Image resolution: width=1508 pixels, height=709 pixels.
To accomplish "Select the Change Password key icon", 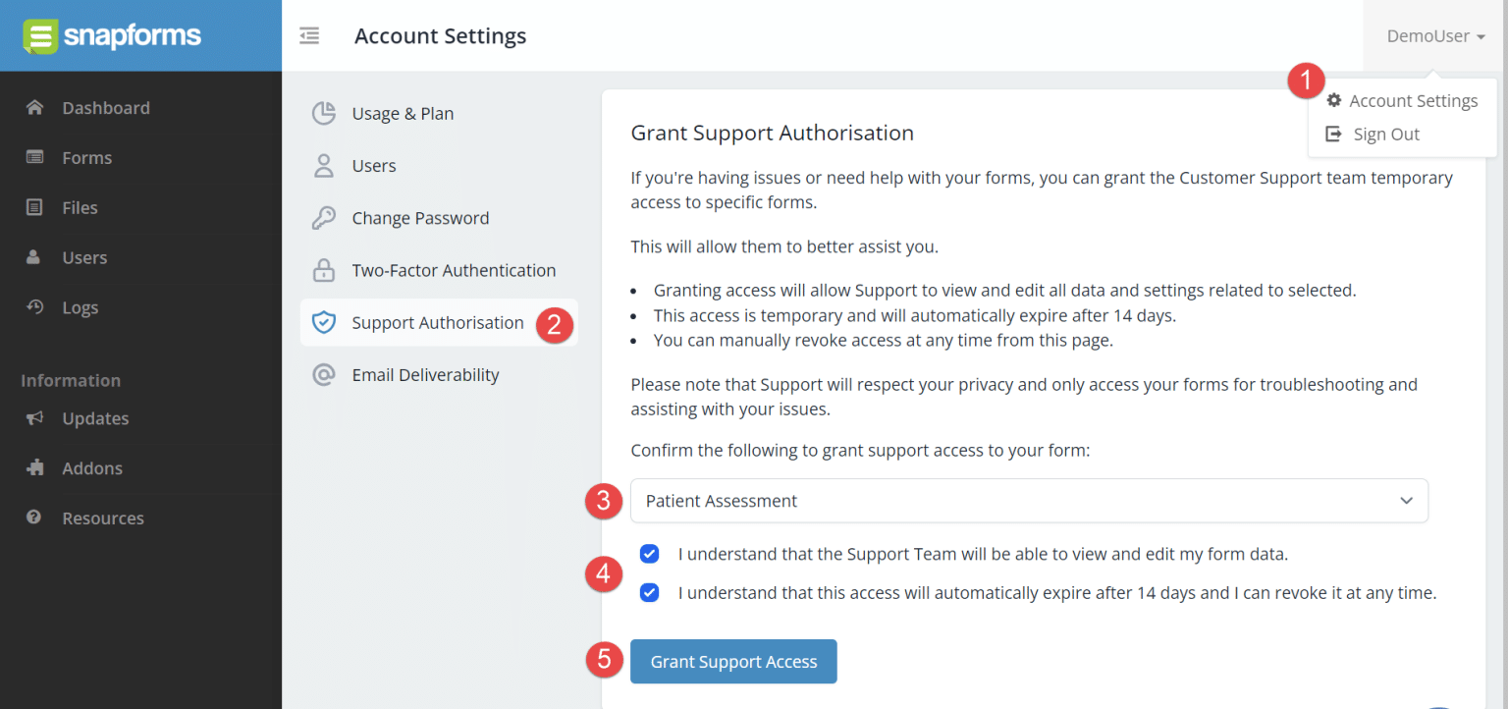I will click(x=324, y=217).
